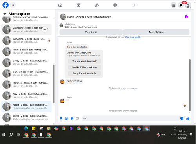The height and width of the screenshot is (144, 196).
Task: Click the purple conversation info icon
Action: pos(186,17)
